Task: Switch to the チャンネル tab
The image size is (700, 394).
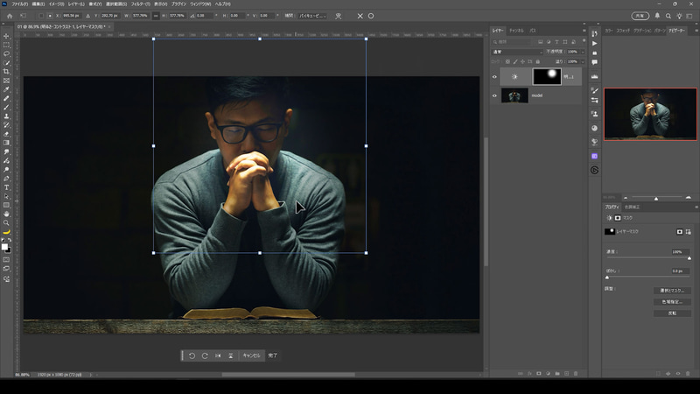Action: point(517,31)
